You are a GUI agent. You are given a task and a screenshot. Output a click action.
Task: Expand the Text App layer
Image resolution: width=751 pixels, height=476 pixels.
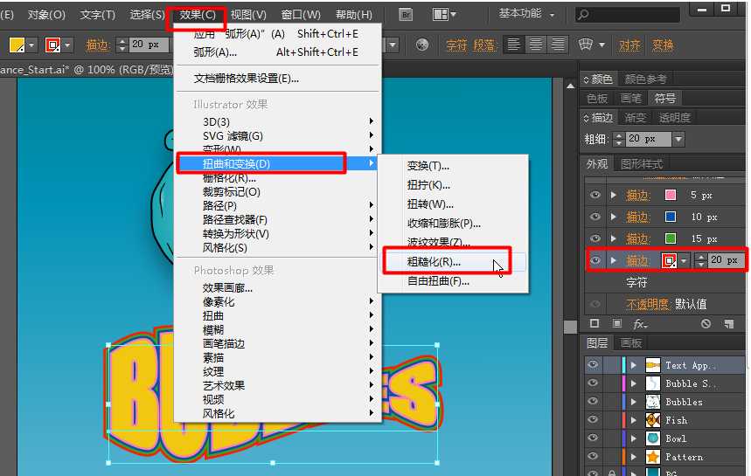coord(633,365)
